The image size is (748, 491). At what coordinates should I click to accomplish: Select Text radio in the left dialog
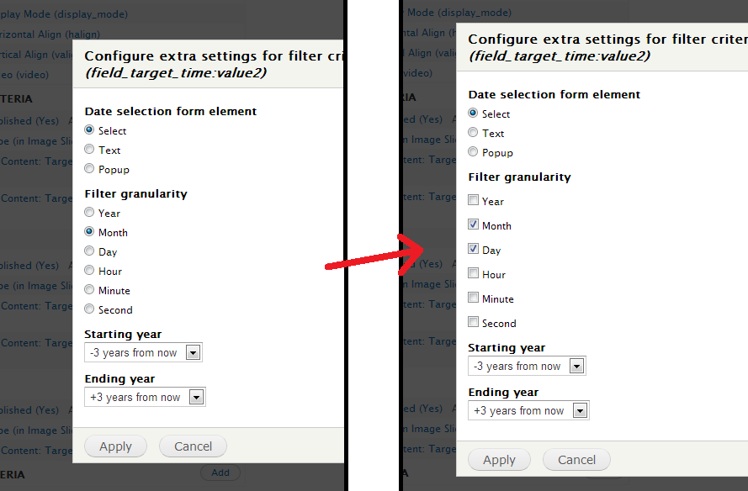(x=89, y=149)
